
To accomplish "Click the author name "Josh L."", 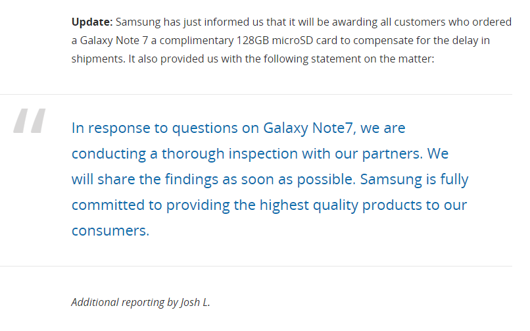I will (x=195, y=303).
